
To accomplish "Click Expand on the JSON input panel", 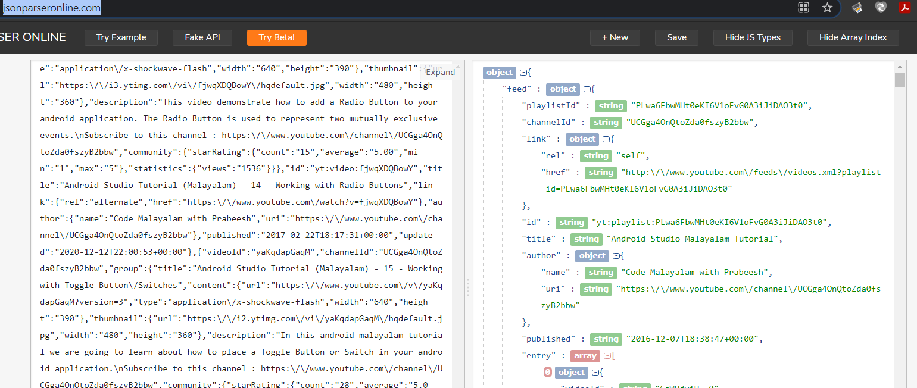I will coord(441,72).
